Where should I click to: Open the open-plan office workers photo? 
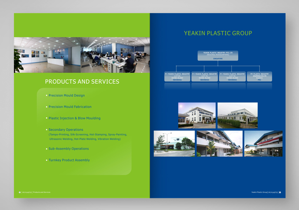point(115,55)
